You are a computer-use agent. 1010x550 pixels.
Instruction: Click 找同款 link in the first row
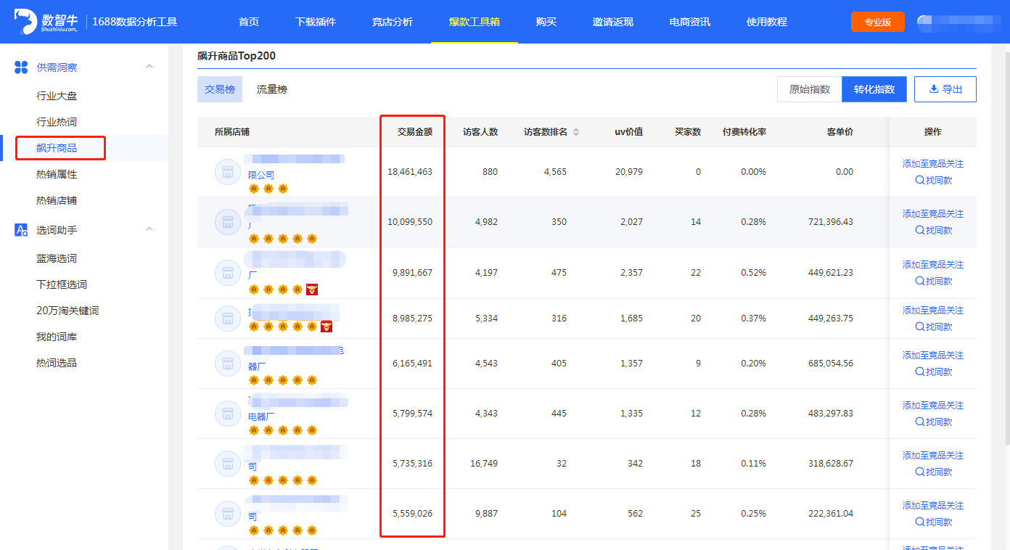[933, 181]
